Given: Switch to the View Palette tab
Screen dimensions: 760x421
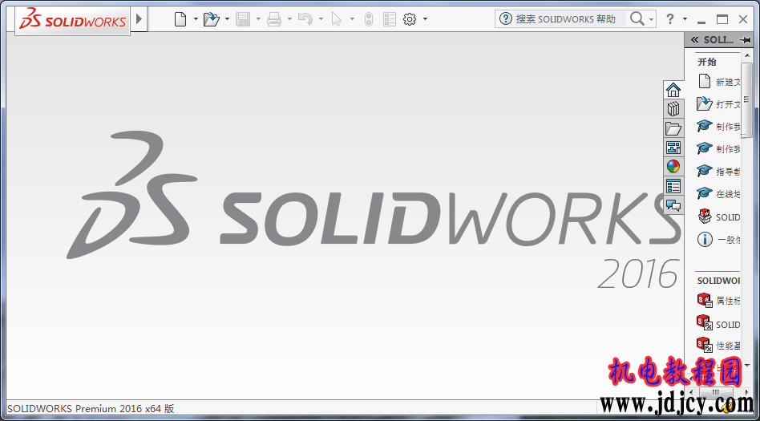Looking at the screenshot, I should click(673, 148).
